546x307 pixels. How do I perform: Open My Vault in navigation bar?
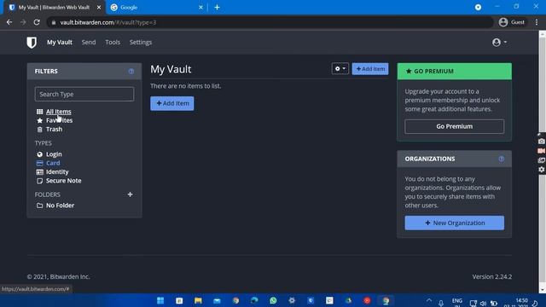pyautogui.click(x=60, y=43)
